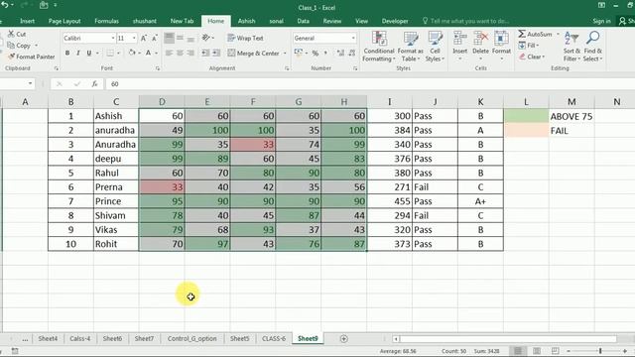
Task: Open the Formulas tab
Action: click(x=106, y=21)
